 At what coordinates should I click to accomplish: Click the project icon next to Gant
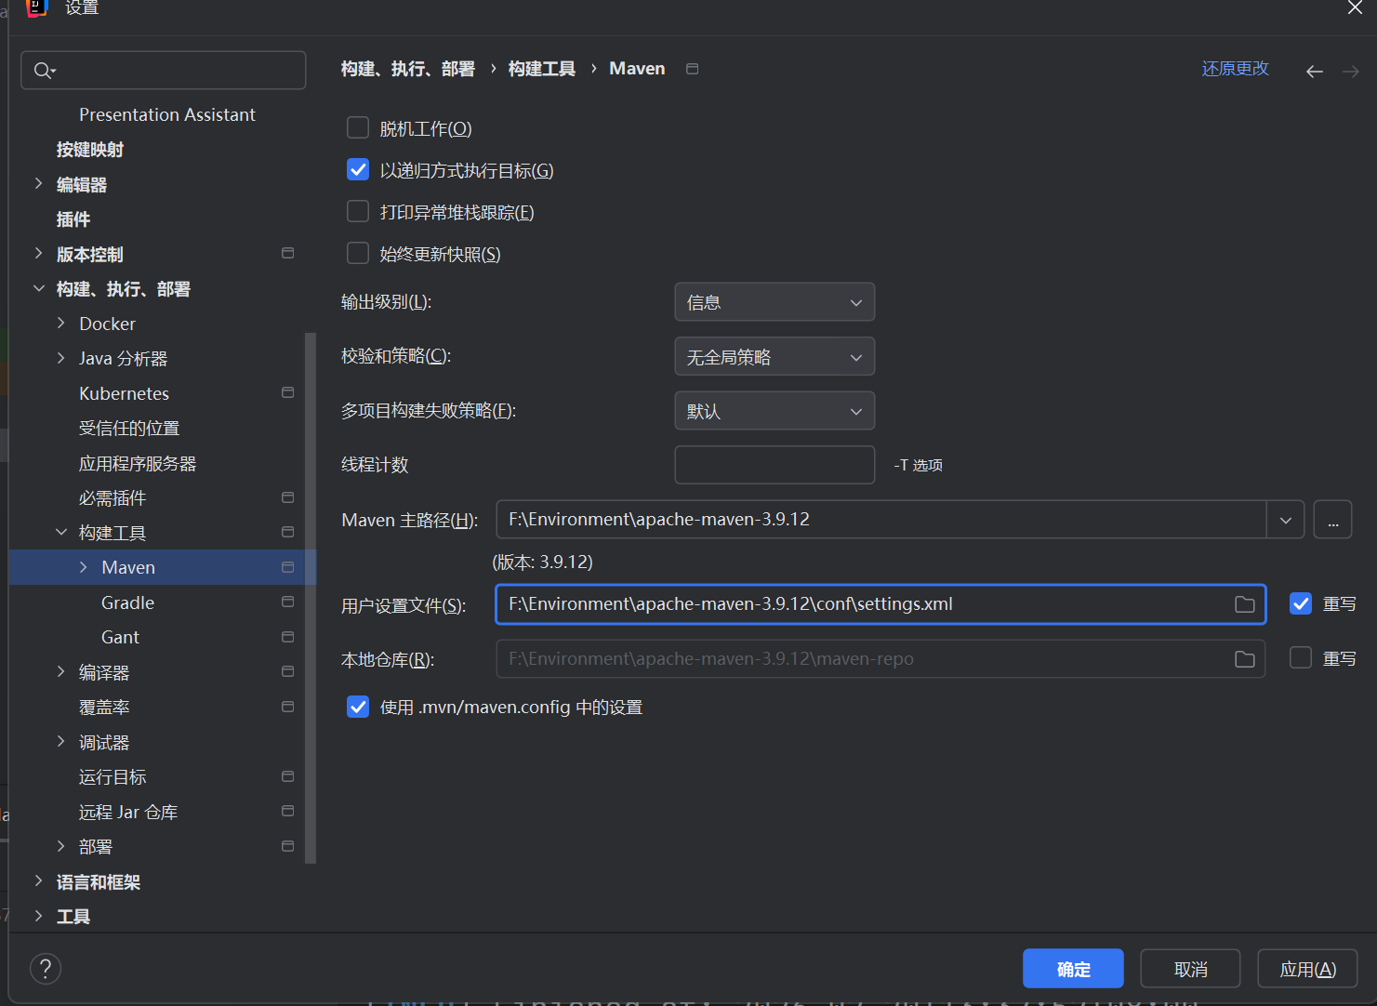(x=287, y=637)
